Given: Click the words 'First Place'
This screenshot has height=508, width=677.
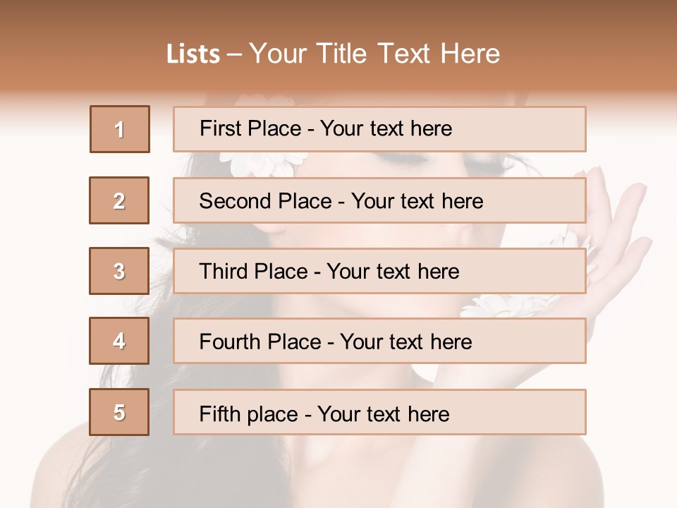Looking at the screenshot, I should [x=250, y=128].
